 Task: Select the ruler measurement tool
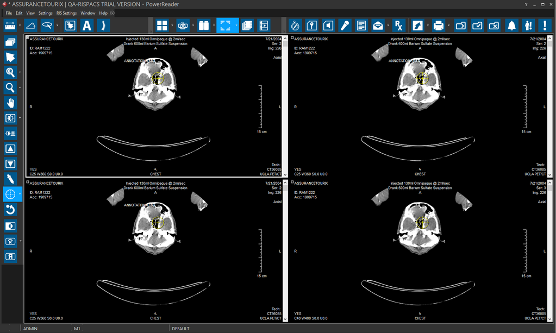tap(10, 26)
